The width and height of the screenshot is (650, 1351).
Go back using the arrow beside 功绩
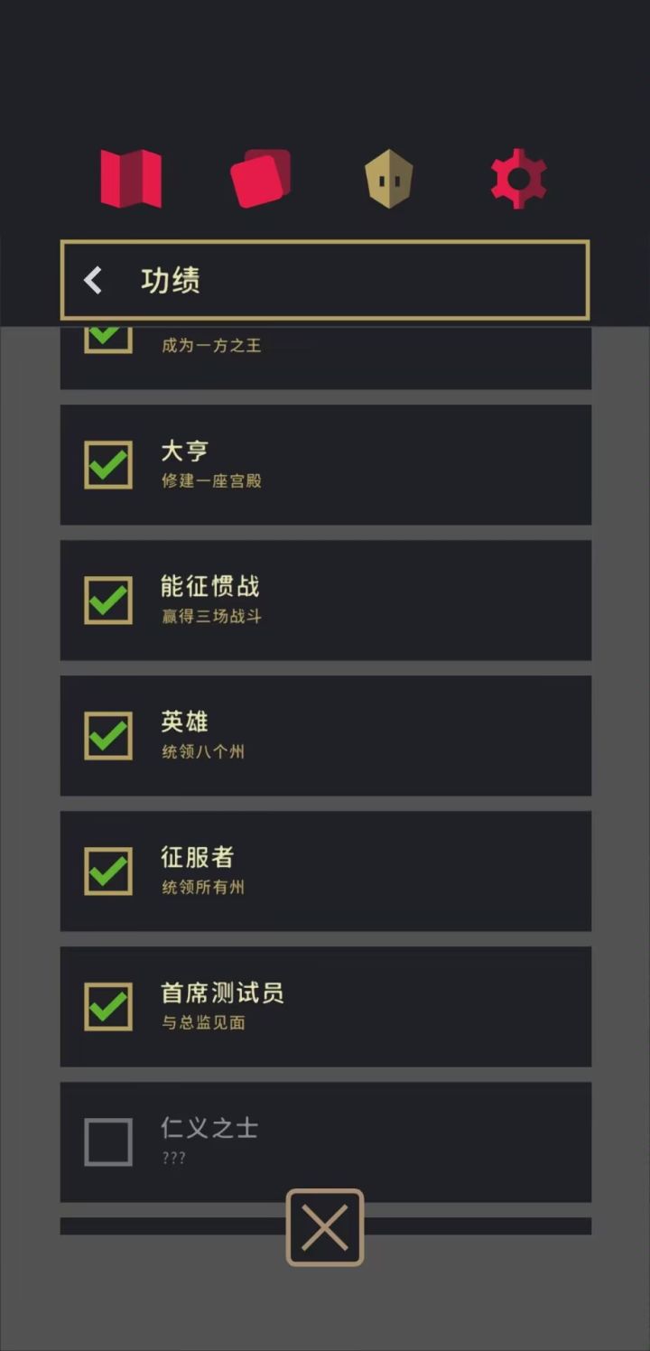[93, 280]
